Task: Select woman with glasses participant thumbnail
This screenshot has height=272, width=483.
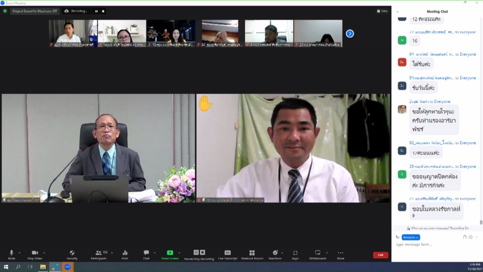Action: pos(122,33)
